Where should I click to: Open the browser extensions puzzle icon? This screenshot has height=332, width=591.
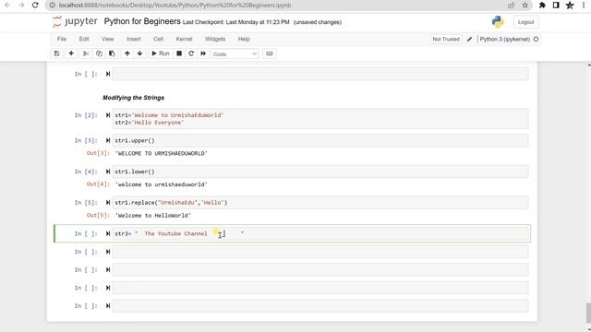(x=542, y=6)
